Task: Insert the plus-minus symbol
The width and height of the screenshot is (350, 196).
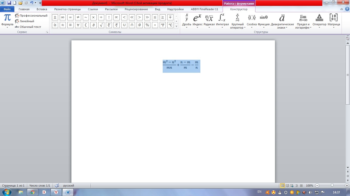Action: [55, 17]
